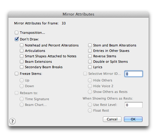Check Notehead and Percent Alterations
This screenshot has width=157, height=137.
coord(22,45)
